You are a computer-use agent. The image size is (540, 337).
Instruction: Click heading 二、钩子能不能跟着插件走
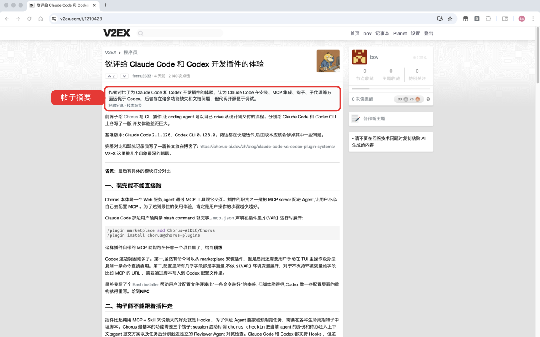tap(139, 306)
